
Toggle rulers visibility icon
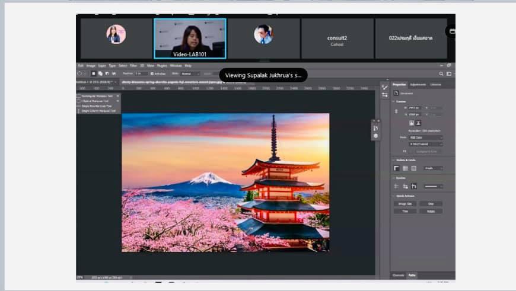point(397,168)
